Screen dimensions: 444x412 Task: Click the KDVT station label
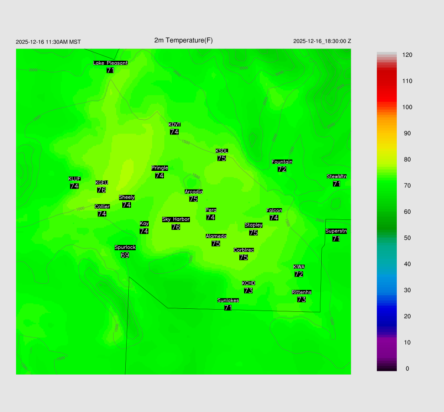174,125
